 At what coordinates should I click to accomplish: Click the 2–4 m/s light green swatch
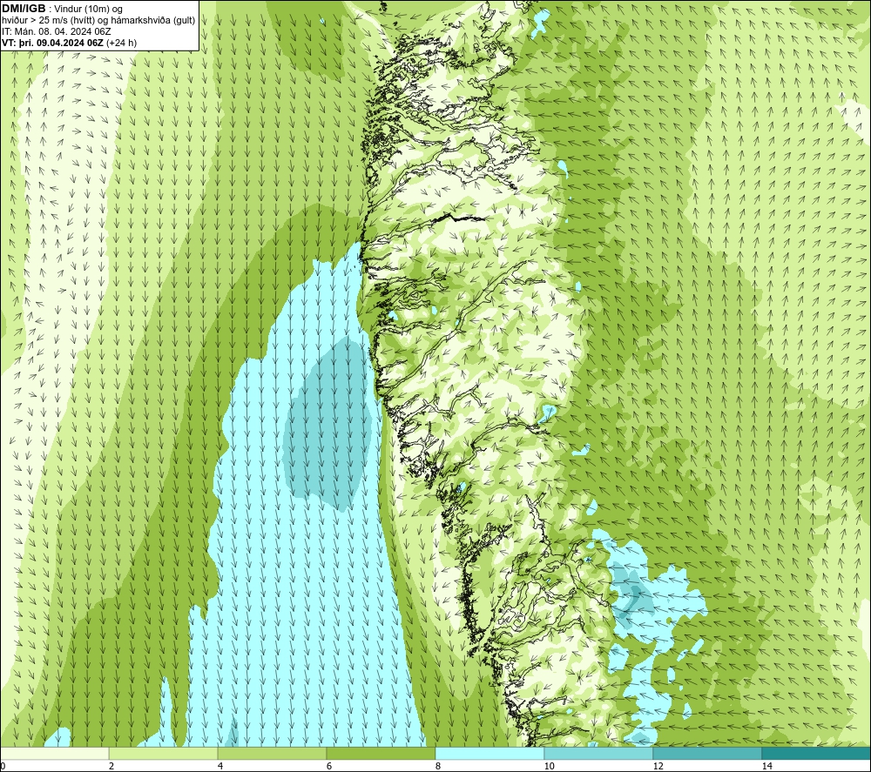(164, 753)
